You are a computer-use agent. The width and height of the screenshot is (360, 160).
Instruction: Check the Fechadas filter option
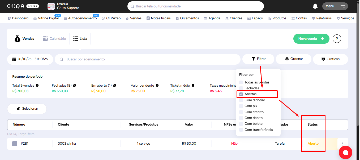241,88
